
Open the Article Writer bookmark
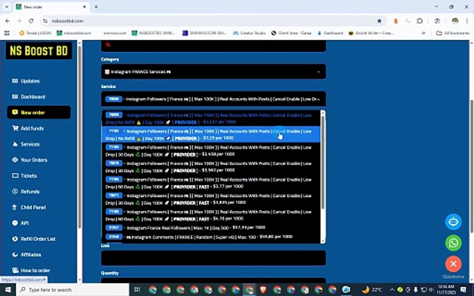371,33
